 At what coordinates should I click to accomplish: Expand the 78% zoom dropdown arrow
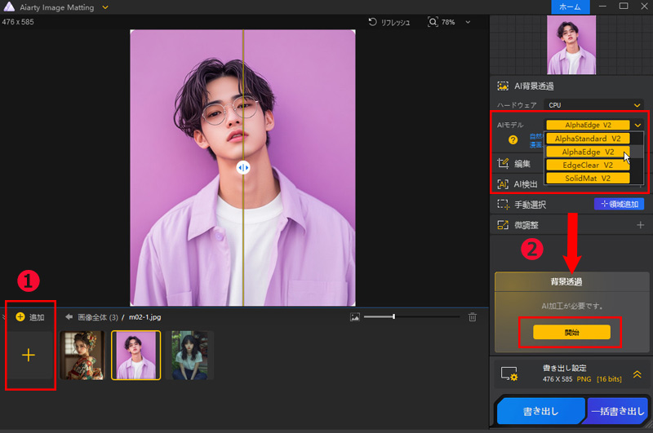(x=468, y=22)
